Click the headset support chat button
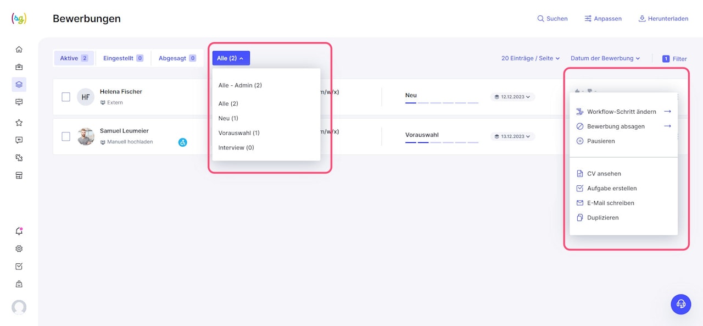This screenshot has height=326, width=703. (x=681, y=304)
